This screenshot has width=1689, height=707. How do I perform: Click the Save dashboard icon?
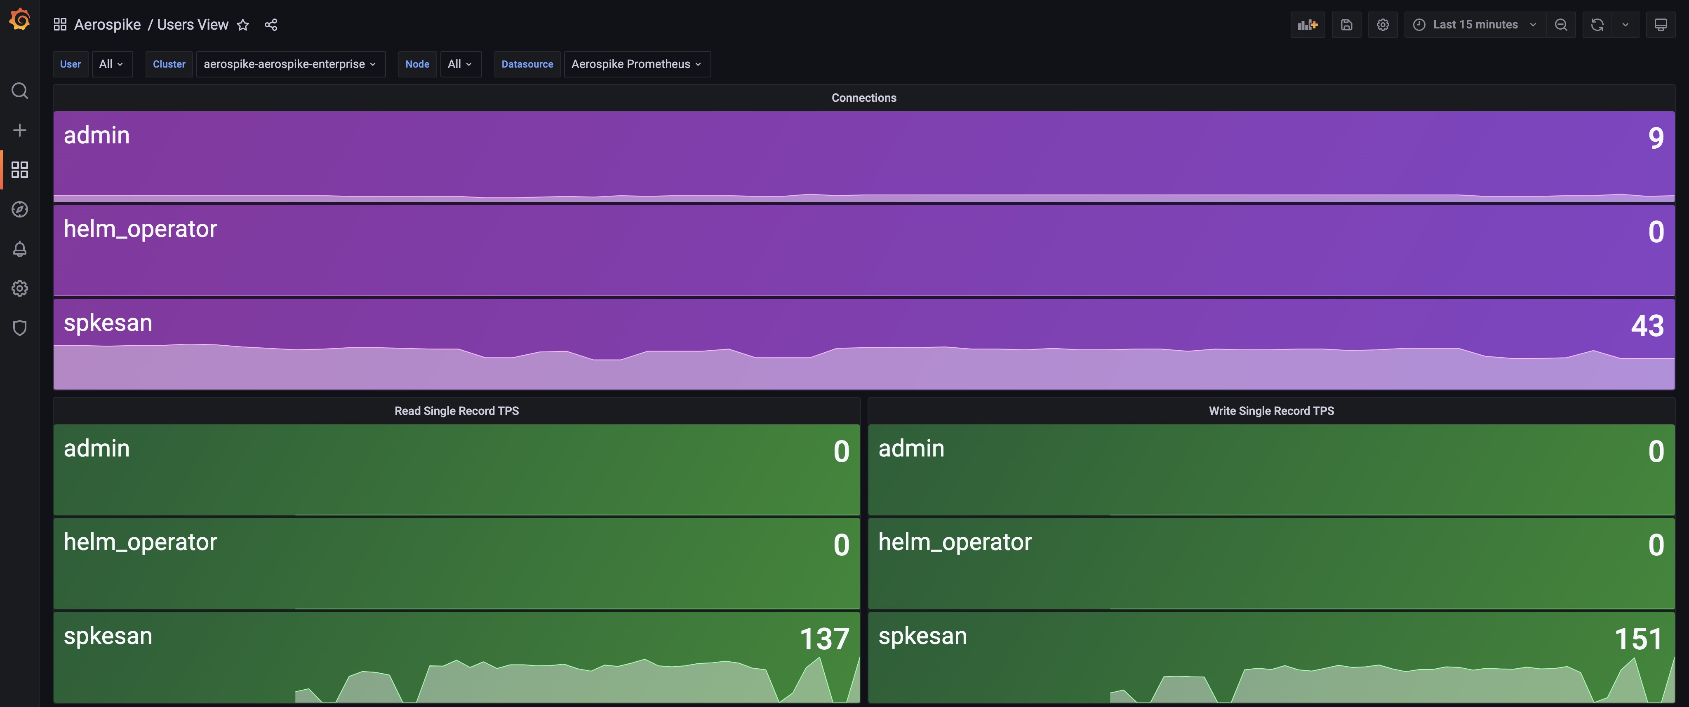click(x=1346, y=25)
